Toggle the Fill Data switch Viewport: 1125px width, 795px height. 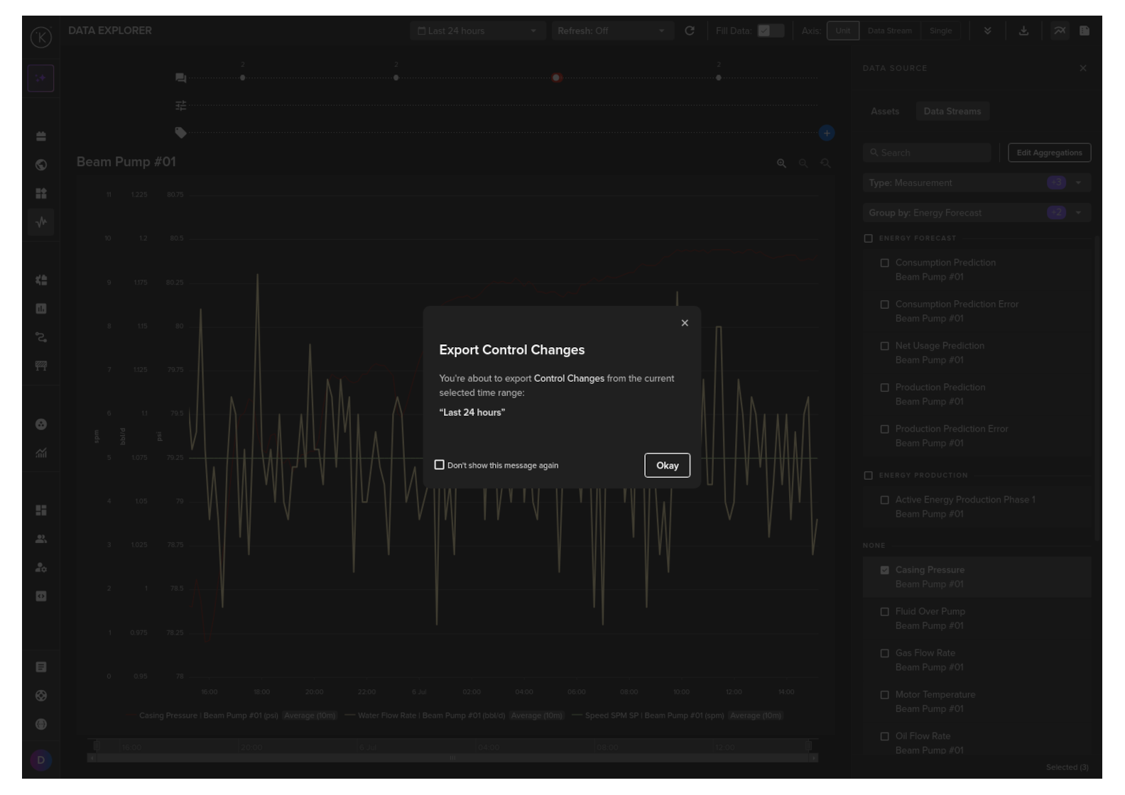pyautogui.click(x=770, y=31)
